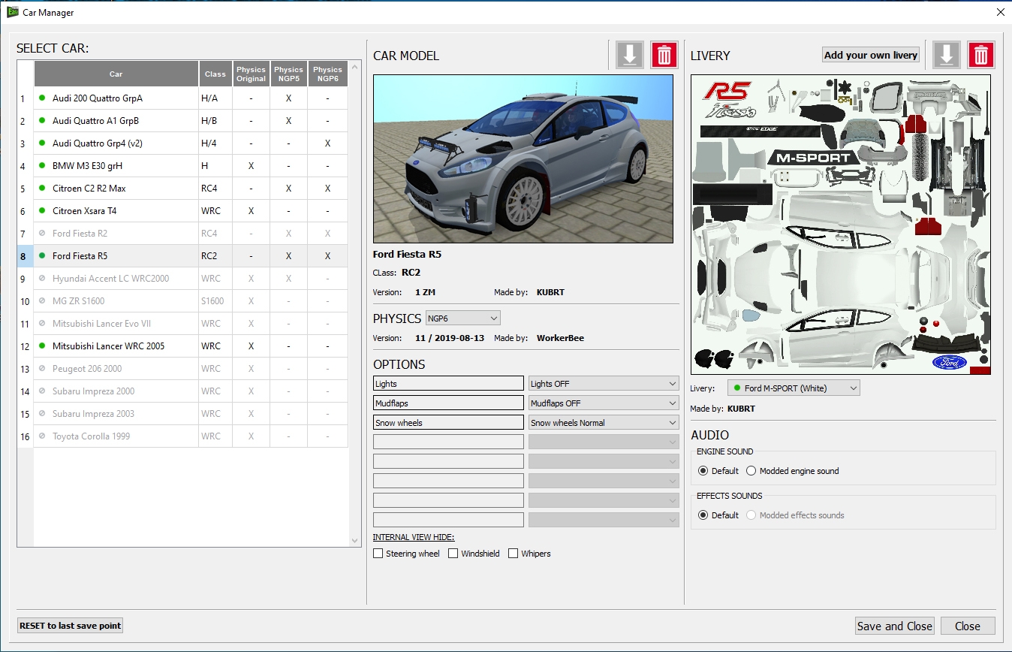
Task: Click the Physics Original column header
Action: point(251,74)
